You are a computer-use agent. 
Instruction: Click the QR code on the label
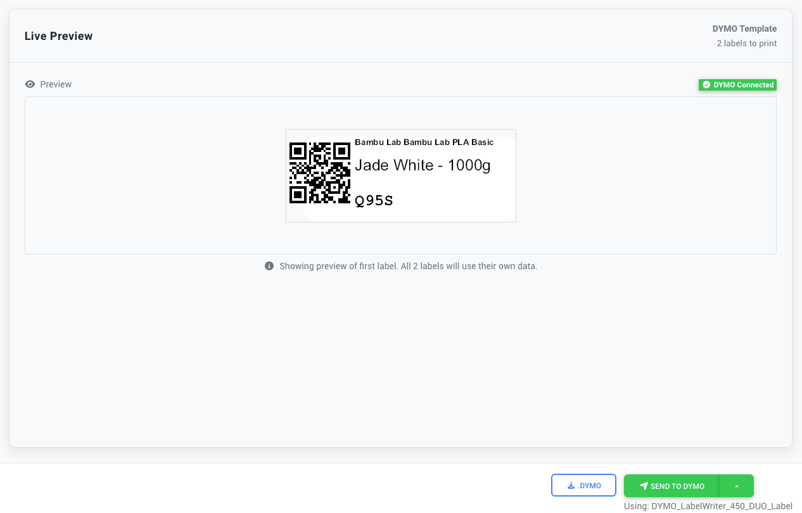[x=320, y=173]
